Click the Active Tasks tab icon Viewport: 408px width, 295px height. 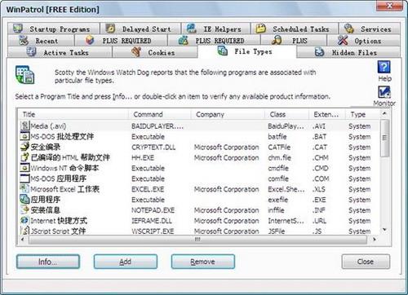(x=32, y=52)
